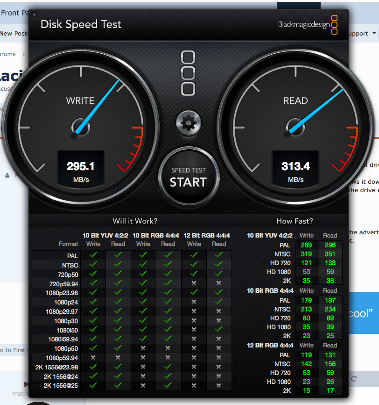Click the Format column label
This screenshot has width=379, height=405.
[68, 244]
